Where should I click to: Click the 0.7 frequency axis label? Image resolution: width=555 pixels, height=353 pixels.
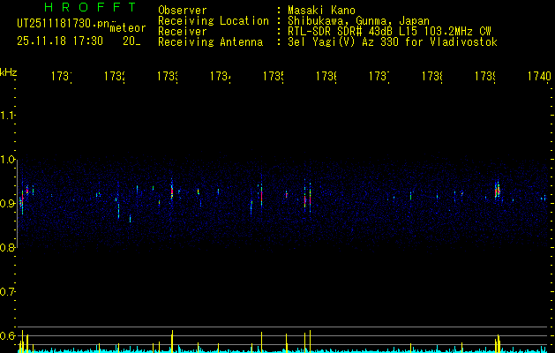[x=7, y=292]
